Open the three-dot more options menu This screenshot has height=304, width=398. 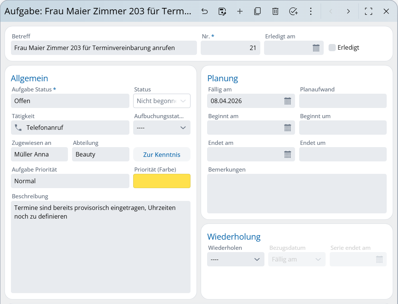pos(311,11)
